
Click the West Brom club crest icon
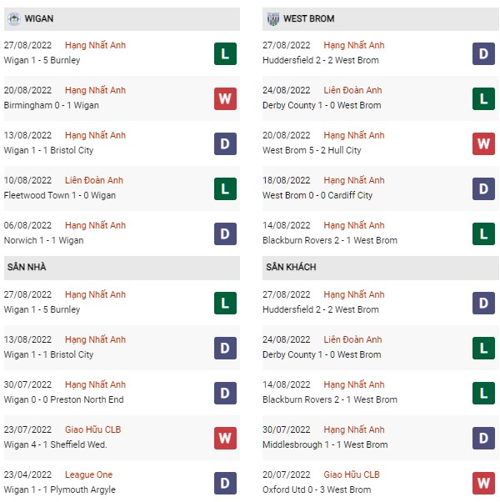click(272, 19)
